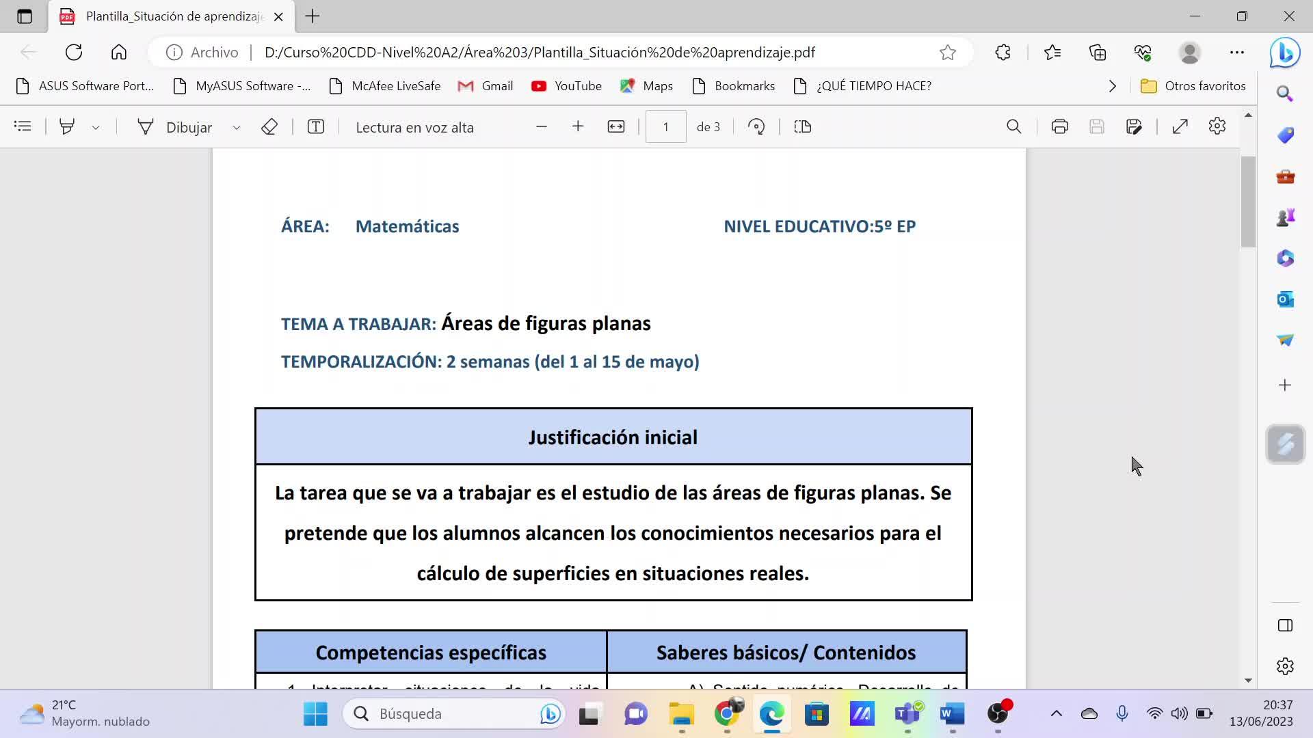Open the Otros favoritos folder
1313x738 pixels.
tap(1193, 86)
